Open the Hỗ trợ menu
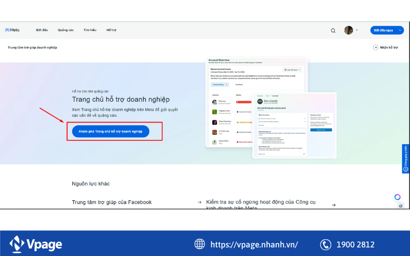 (111, 30)
